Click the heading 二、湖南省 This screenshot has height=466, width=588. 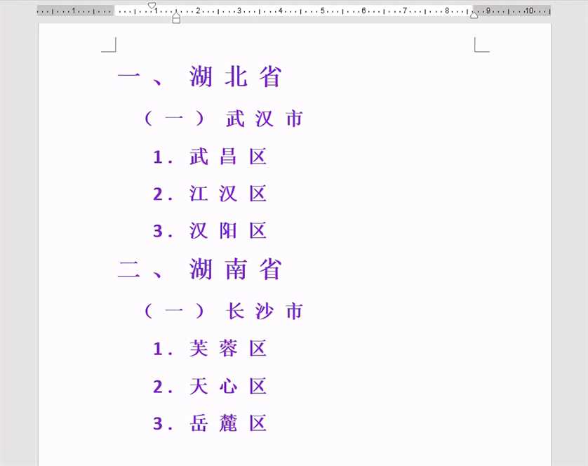click(199, 269)
